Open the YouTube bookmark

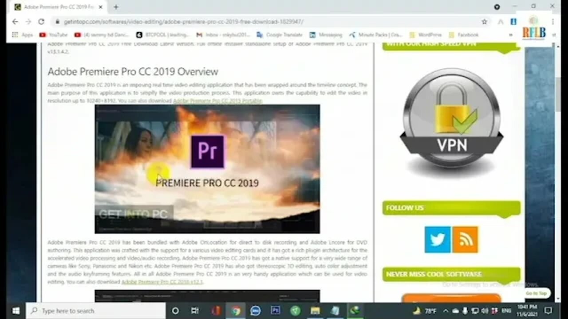[53, 35]
